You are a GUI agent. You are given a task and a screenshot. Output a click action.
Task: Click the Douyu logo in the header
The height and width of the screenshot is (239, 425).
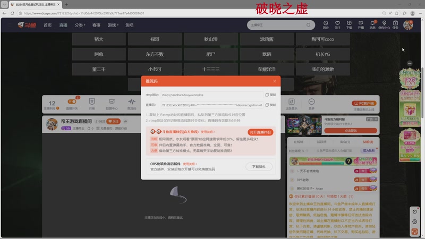(27, 25)
